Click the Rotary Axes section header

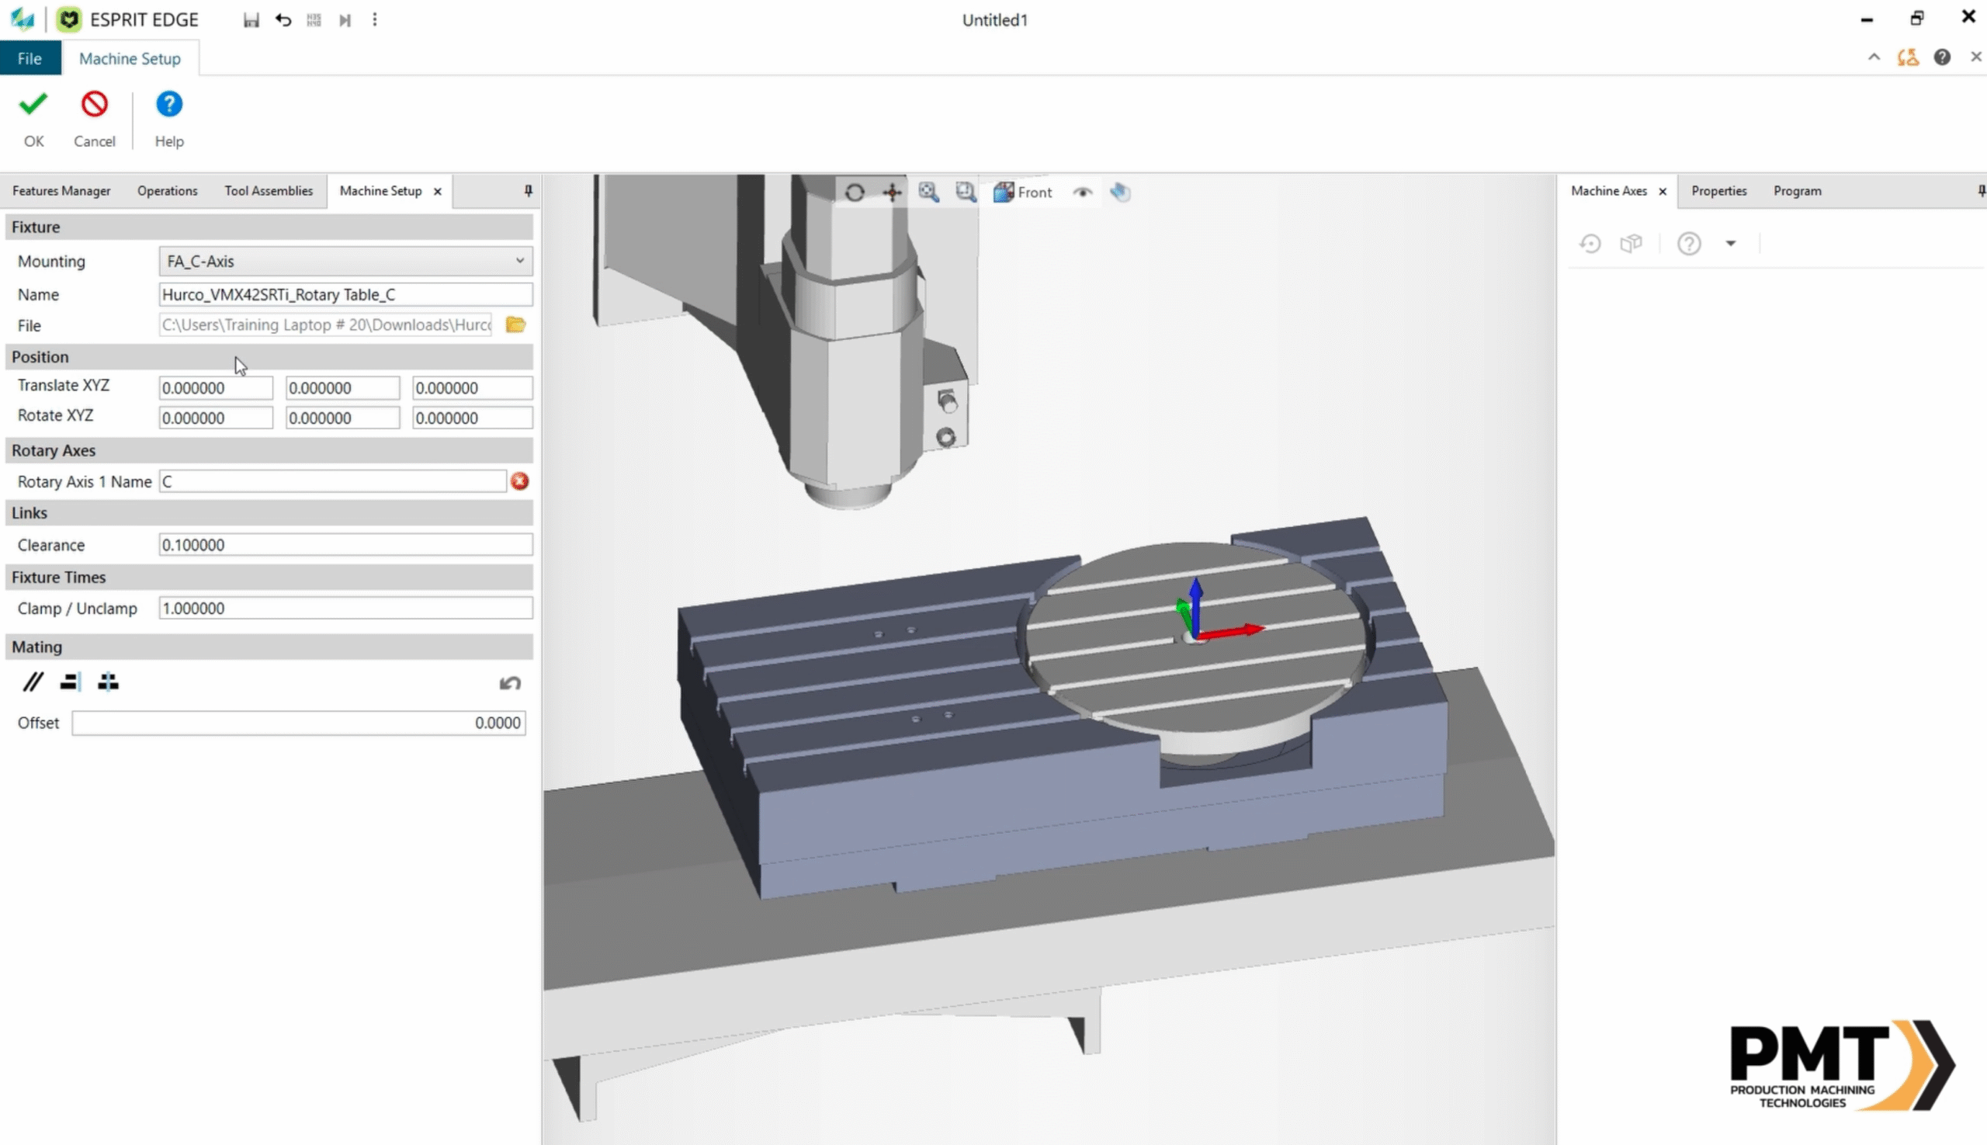pos(269,450)
